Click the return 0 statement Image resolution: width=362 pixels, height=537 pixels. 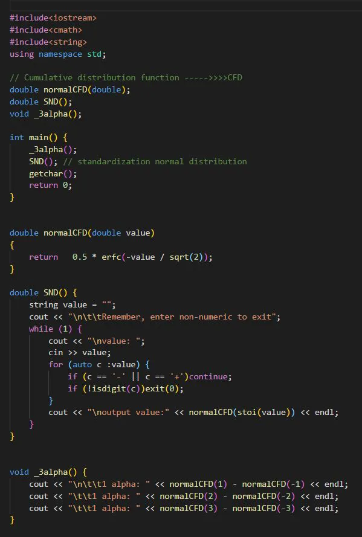tap(50, 185)
